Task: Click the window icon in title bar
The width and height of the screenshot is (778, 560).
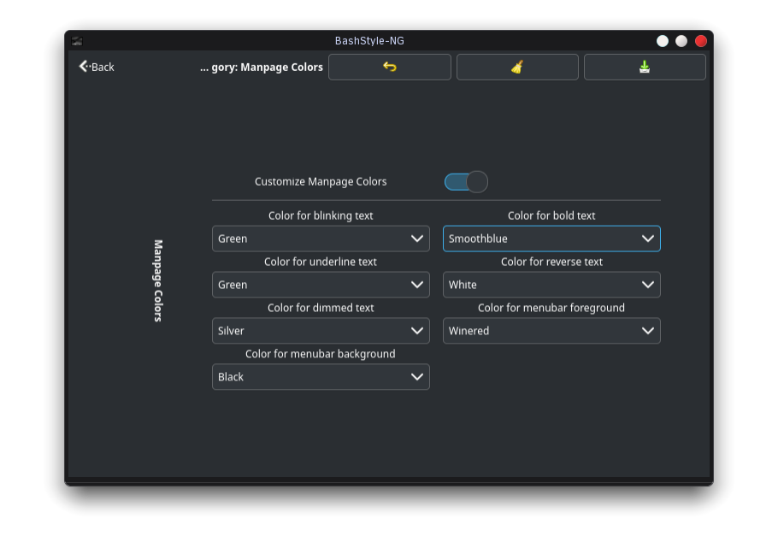Action: (77, 41)
